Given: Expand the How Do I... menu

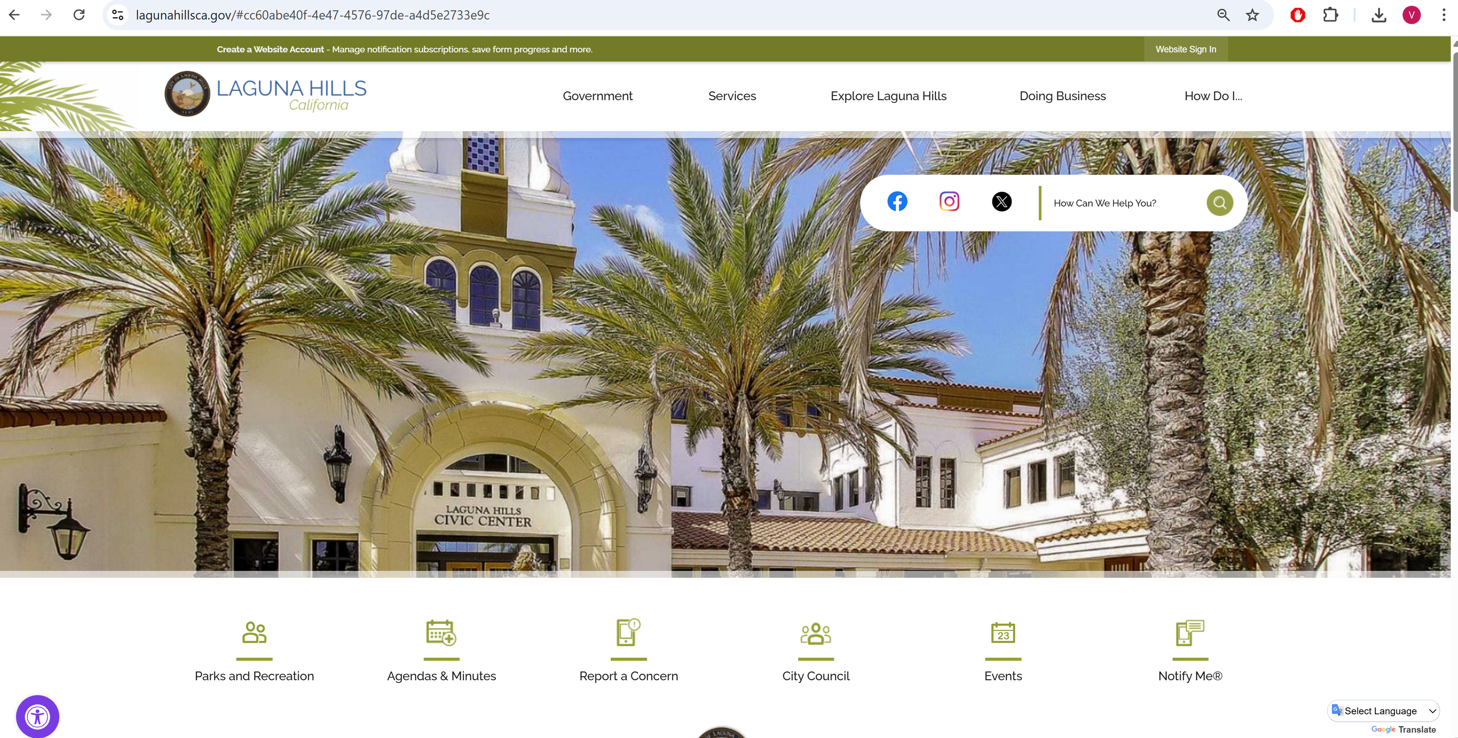Looking at the screenshot, I should tap(1213, 96).
